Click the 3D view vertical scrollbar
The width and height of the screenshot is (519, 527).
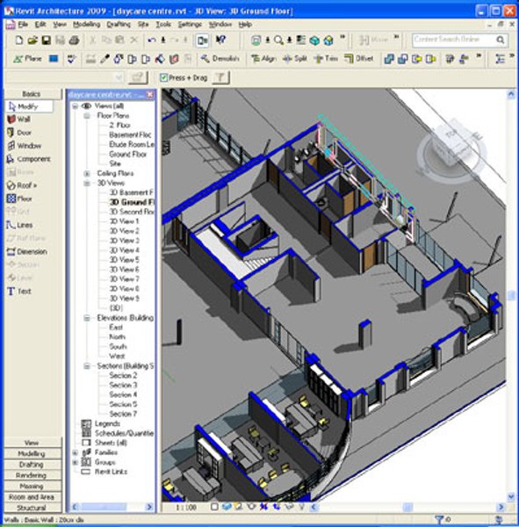[x=511, y=295]
